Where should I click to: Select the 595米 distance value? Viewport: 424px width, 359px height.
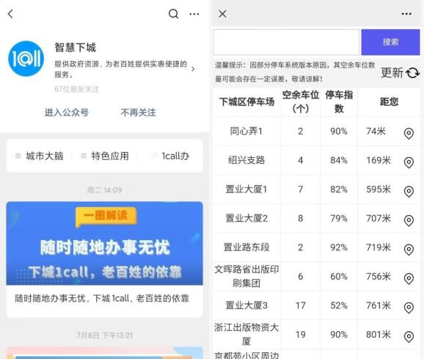click(x=379, y=189)
